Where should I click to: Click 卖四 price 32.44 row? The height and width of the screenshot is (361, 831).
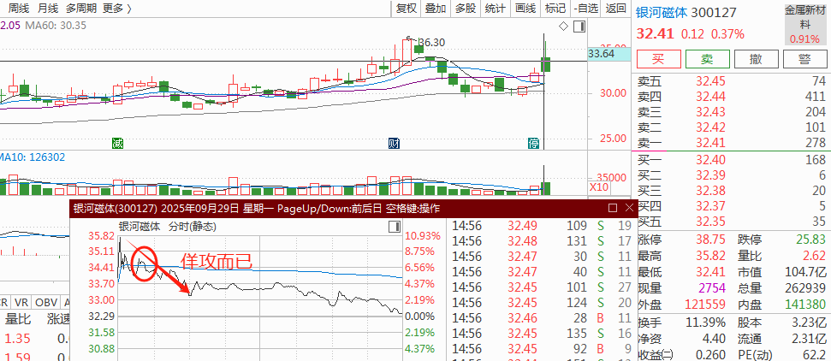(731, 97)
